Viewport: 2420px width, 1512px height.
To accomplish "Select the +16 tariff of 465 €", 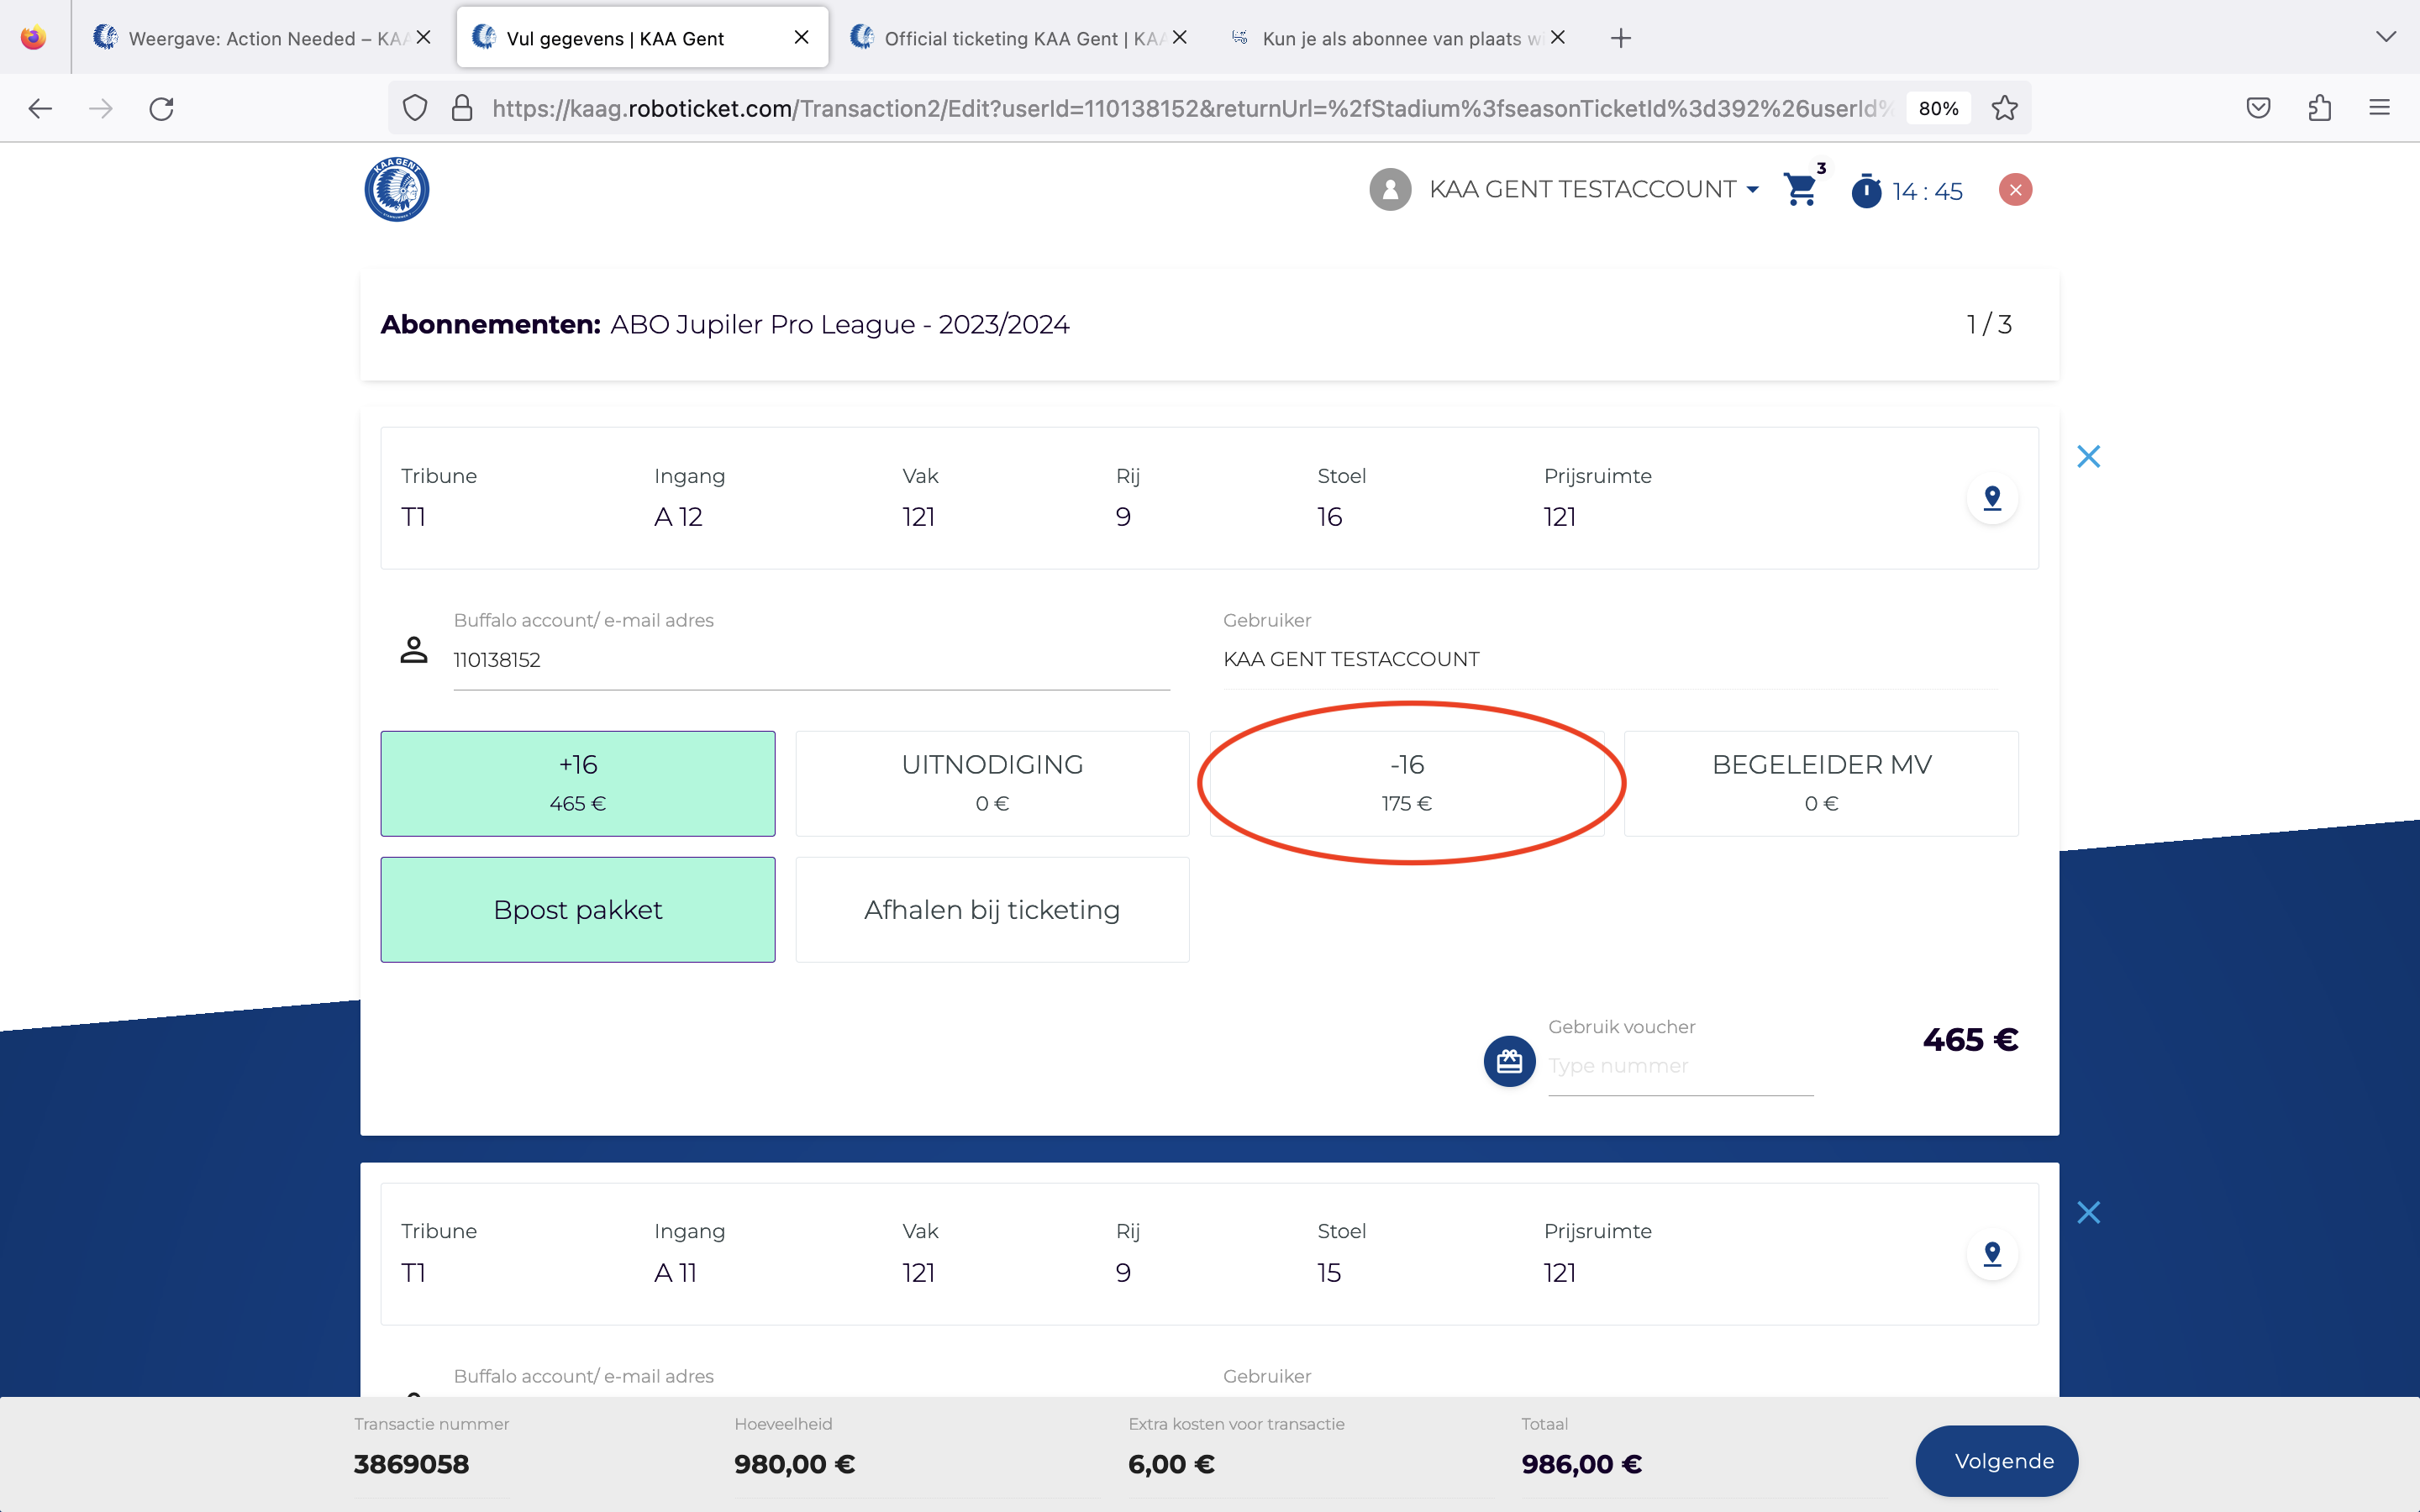I will [578, 783].
